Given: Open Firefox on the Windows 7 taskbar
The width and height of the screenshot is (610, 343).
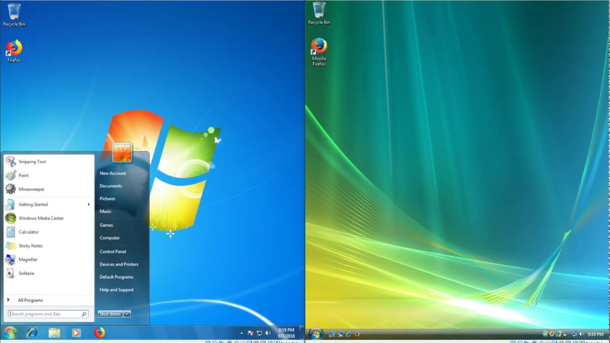Looking at the screenshot, I should click(99, 333).
